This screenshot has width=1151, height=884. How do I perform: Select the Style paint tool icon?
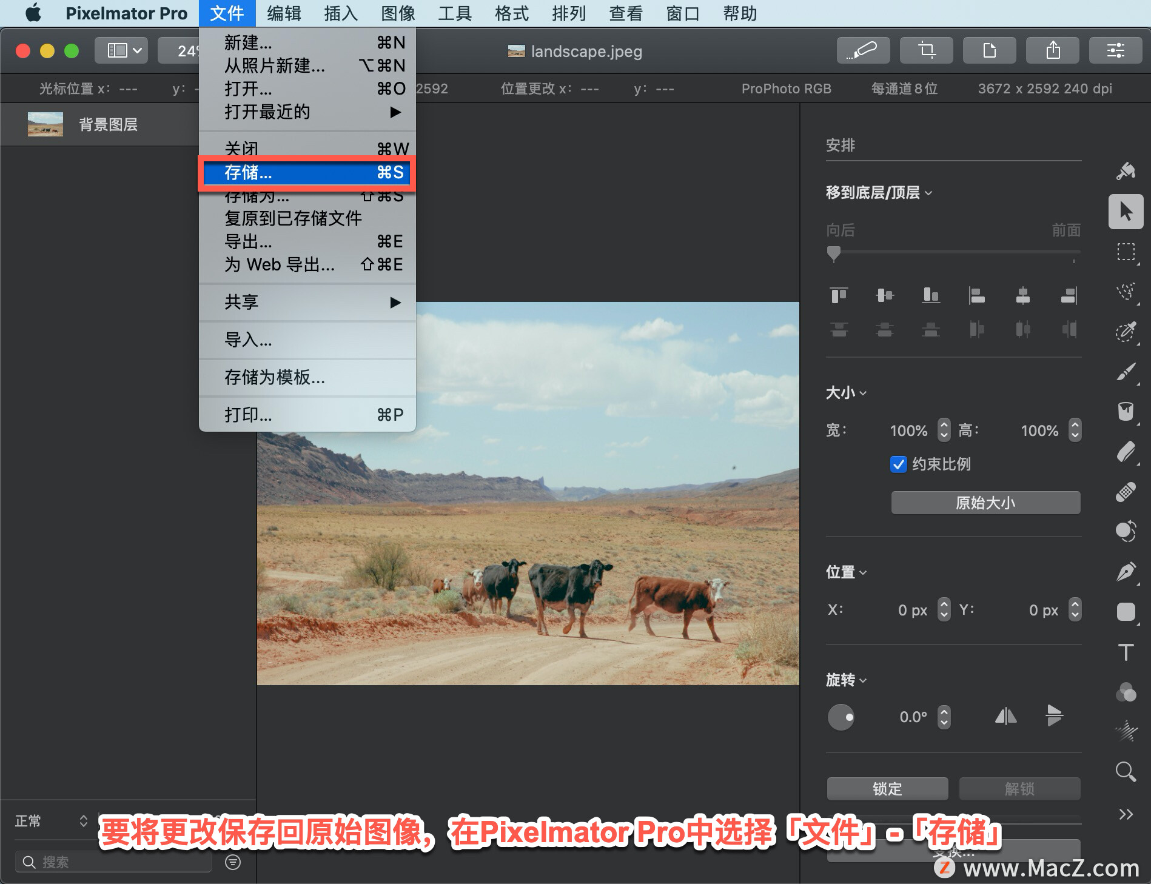coord(1126,172)
